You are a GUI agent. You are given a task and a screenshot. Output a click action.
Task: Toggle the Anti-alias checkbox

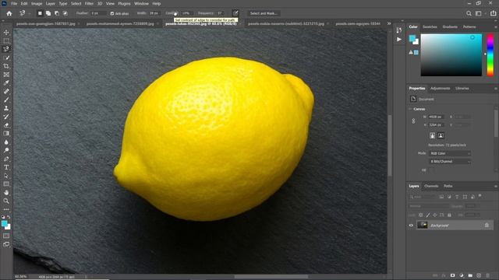(112, 13)
